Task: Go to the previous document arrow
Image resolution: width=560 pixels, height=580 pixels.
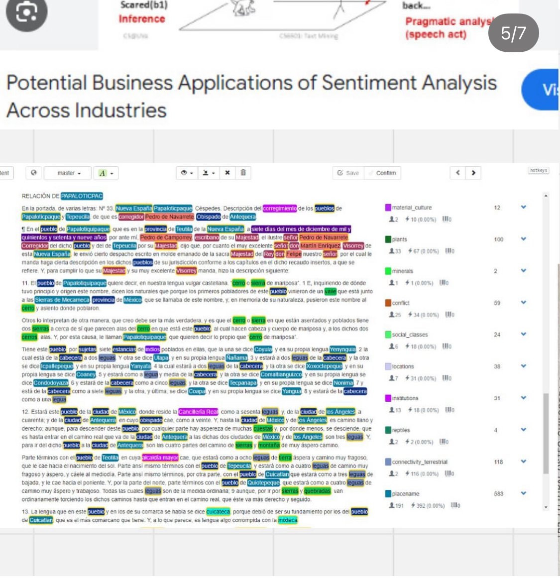Action: (x=458, y=173)
